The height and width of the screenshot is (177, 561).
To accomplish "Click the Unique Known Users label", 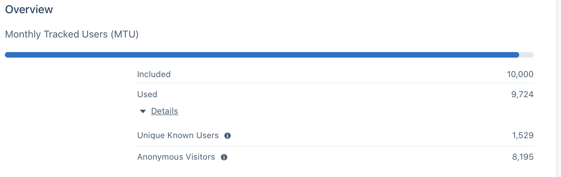I will tap(178, 135).
